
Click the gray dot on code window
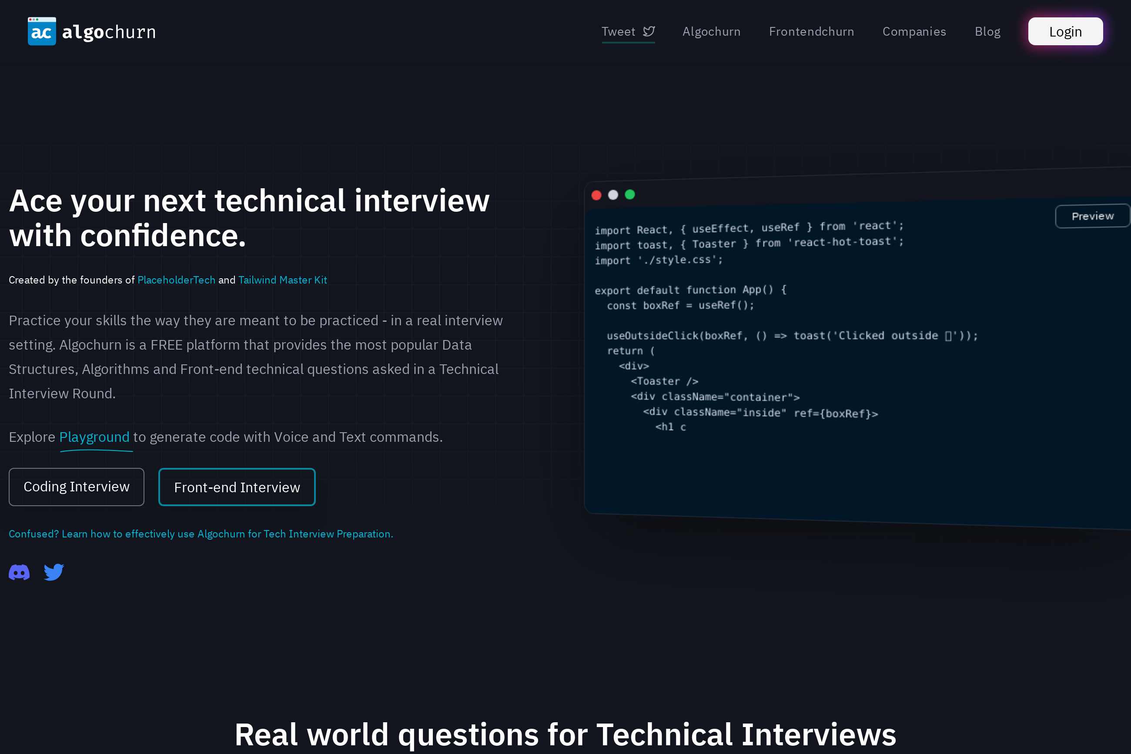coord(613,195)
